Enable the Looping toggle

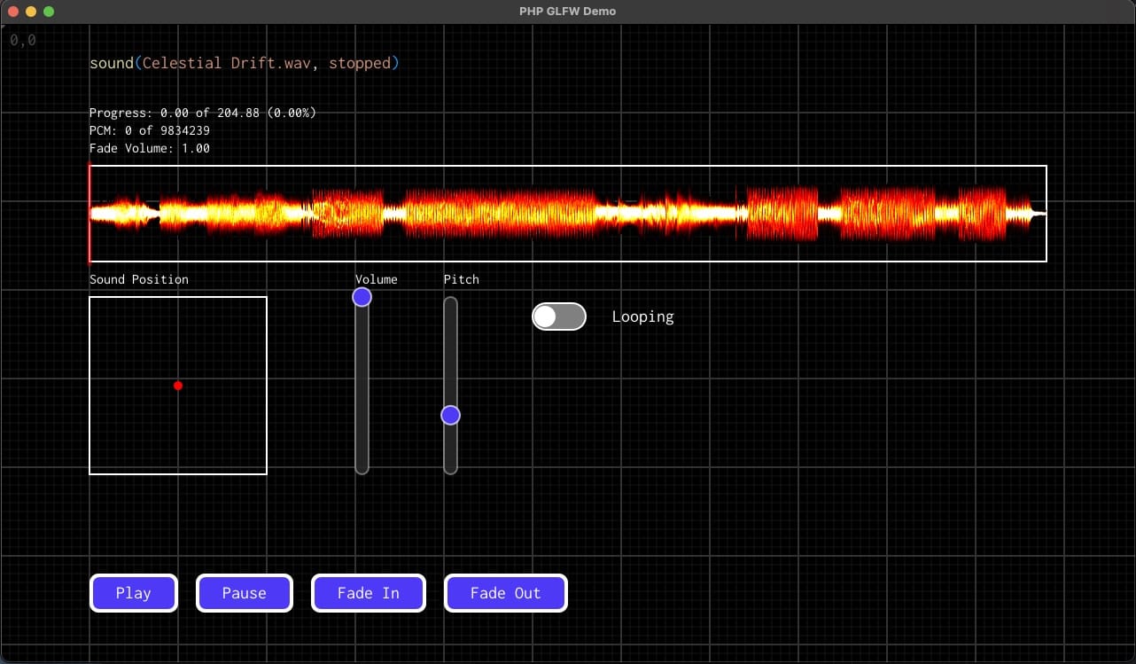tap(559, 316)
